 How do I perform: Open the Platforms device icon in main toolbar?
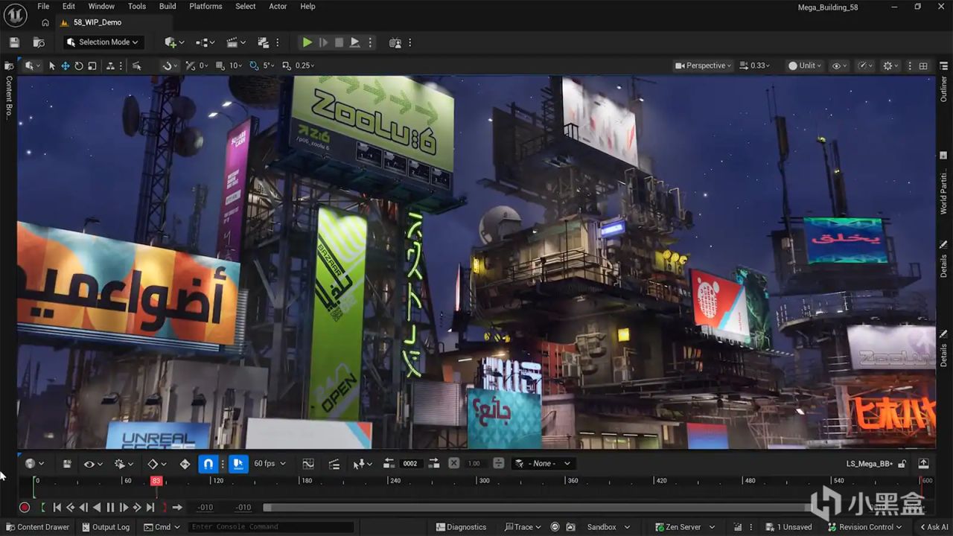pyautogui.click(x=395, y=42)
